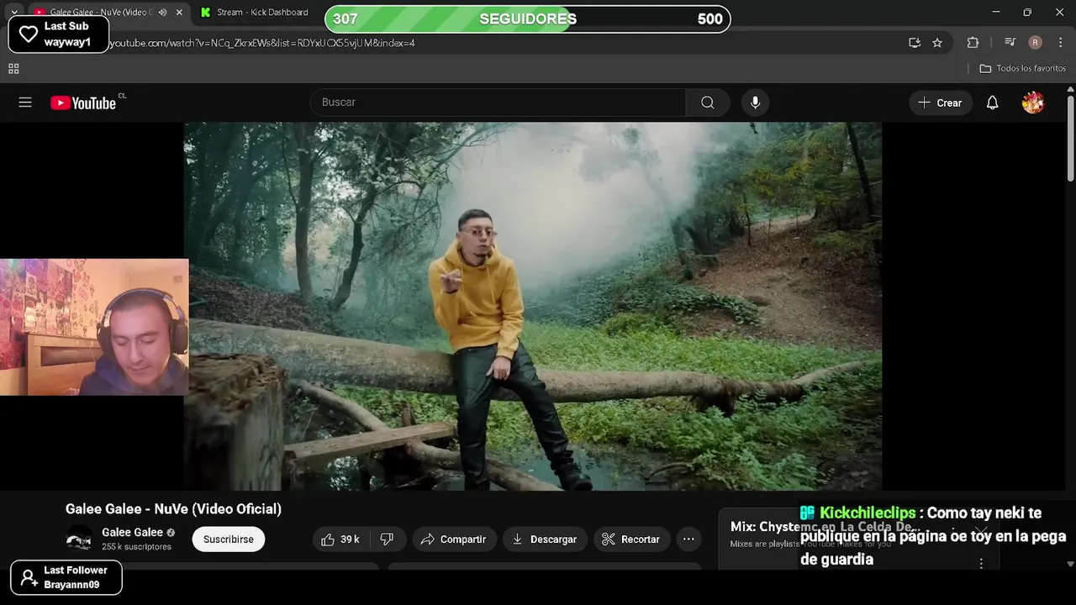
Task: Click the Crear button
Action: (x=940, y=103)
